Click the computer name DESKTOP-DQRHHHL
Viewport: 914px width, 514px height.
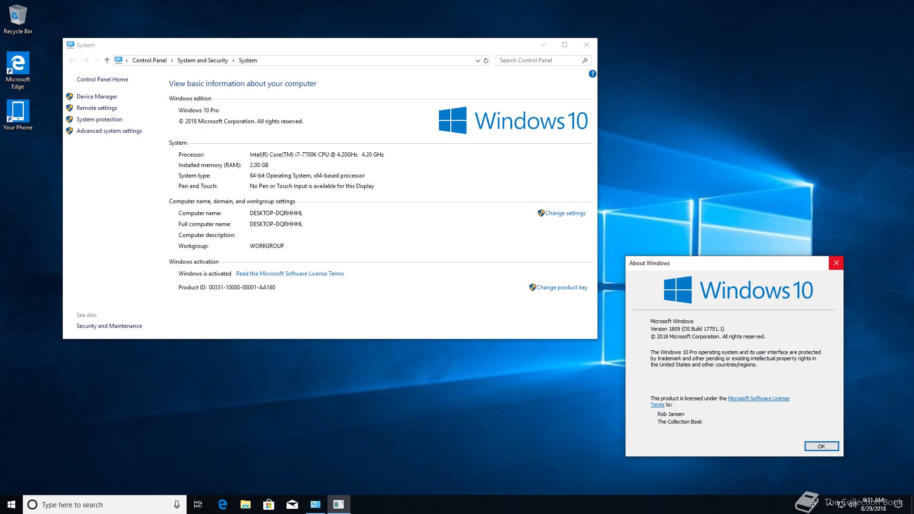(276, 213)
